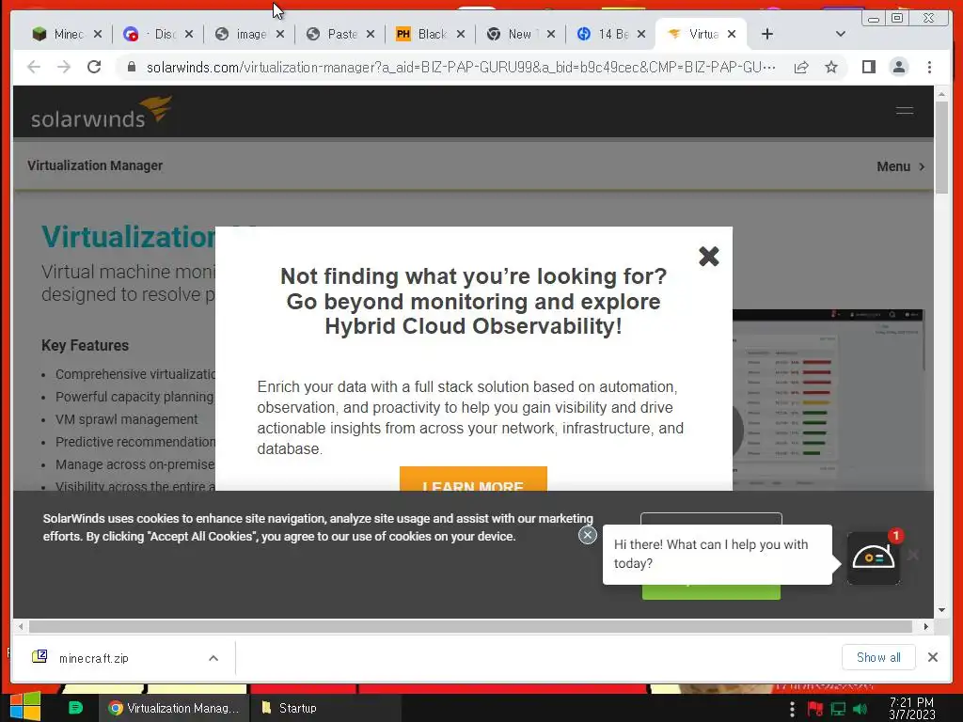963x722 pixels.
Task: Close the downloads bar
Action: coord(932,657)
